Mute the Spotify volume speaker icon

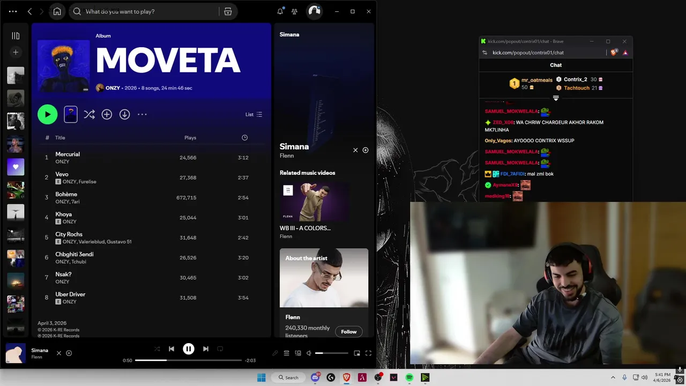(x=309, y=353)
